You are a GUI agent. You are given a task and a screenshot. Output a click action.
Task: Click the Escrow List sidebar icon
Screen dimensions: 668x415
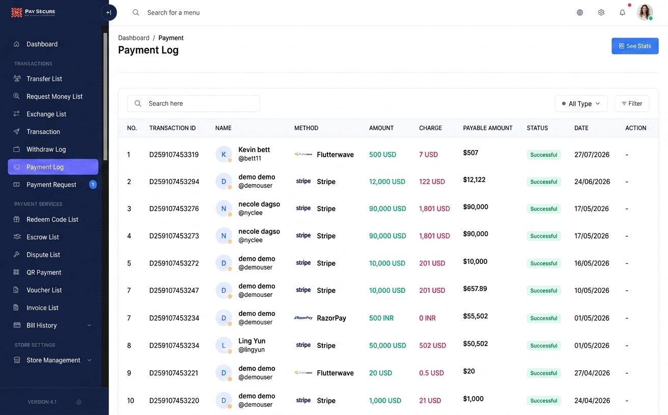(x=17, y=237)
